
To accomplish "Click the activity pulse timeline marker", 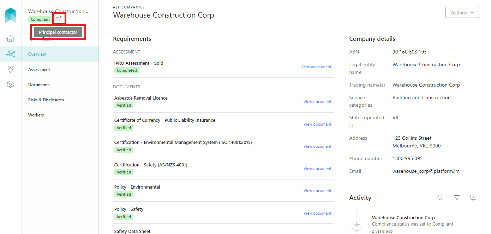I will pyautogui.click(x=357, y=224).
